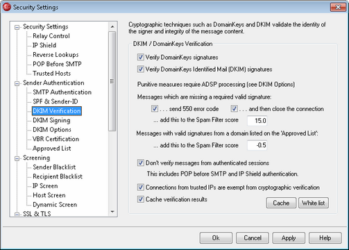Toggle and then close the connection checkbox

234,108
